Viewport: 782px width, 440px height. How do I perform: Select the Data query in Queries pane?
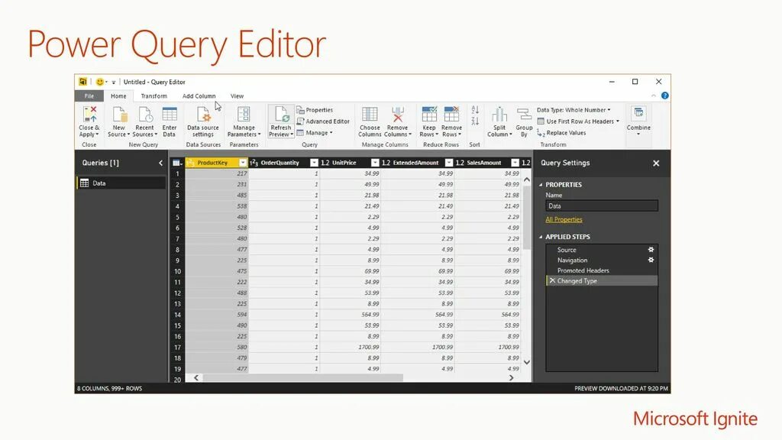121,183
